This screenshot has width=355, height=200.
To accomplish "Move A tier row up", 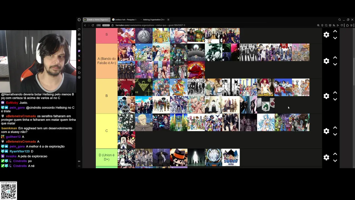I will click(335, 57).
